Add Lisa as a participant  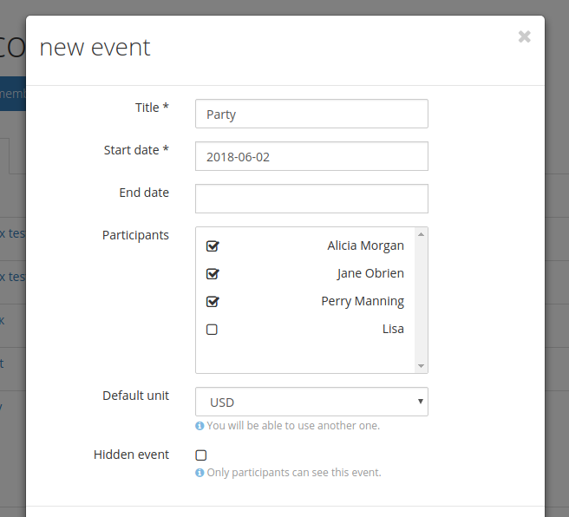(213, 330)
